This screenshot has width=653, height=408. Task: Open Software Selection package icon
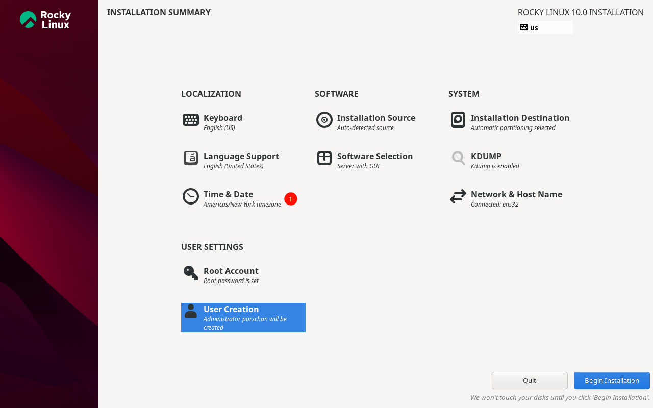coord(324,158)
